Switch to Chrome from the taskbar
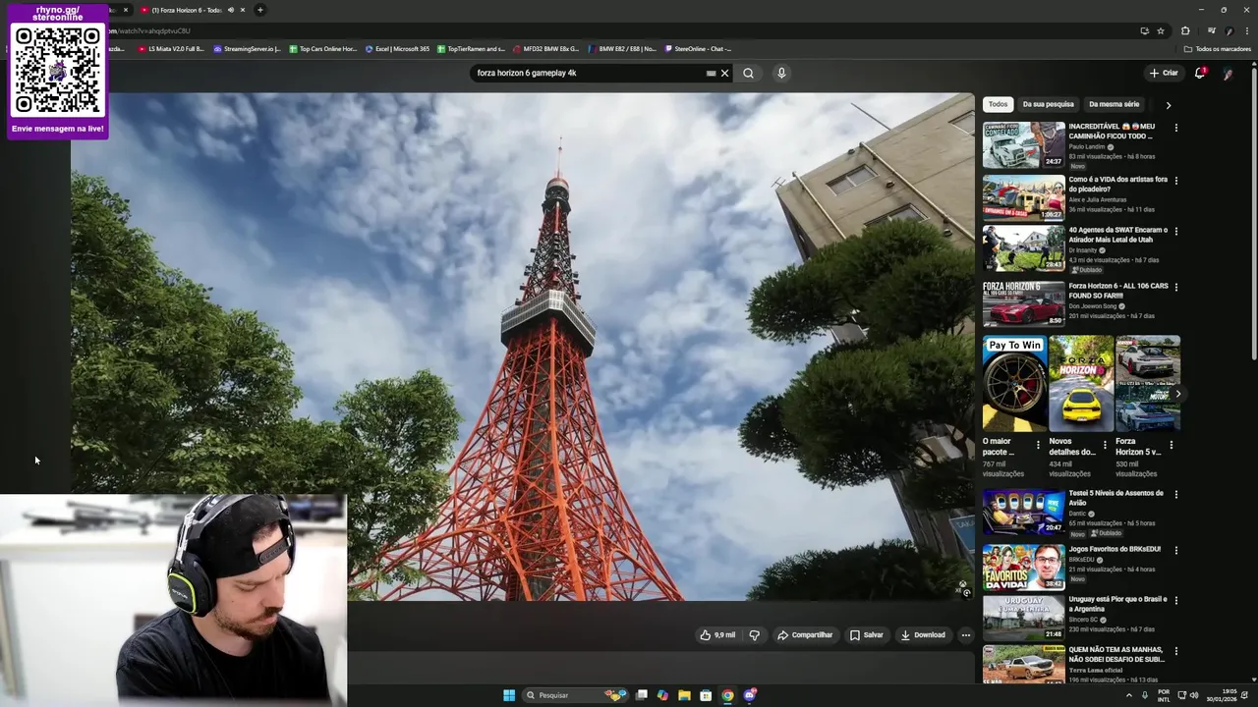The width and height of the screenshot is (1258, 707). [x=727, y=695]
